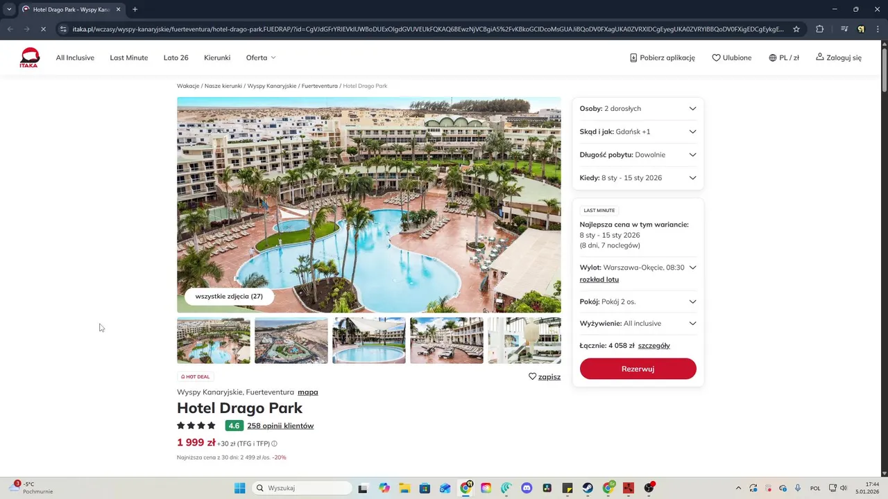Open szczegóły price details link
Viewport: 888px width, 499px height.
[654, 346]
